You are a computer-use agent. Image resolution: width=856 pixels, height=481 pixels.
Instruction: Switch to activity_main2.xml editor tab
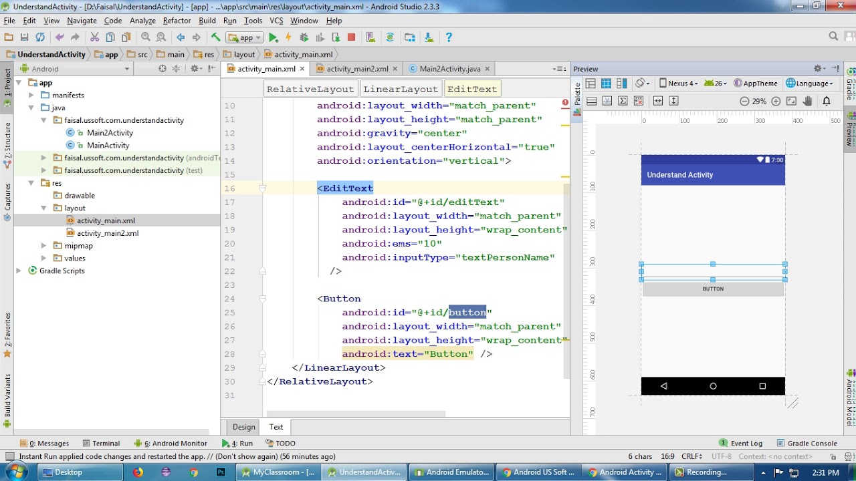coord(357,69)
